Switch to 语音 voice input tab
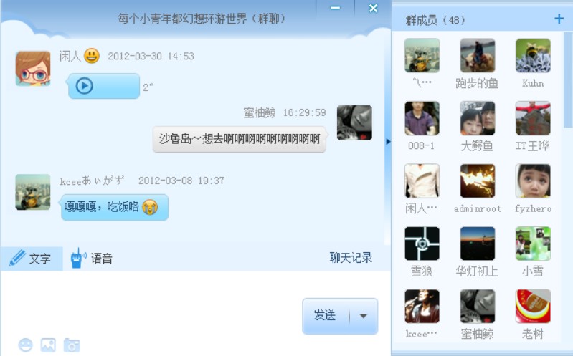Screen dimensions: 573x356 [x=92, y=259]
